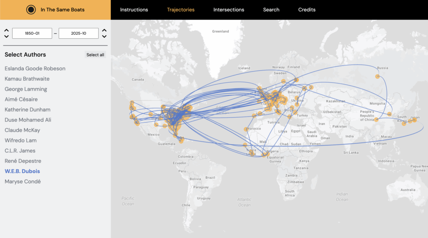Viewport: 428px width, 238px height.
Task: Toggle author Claude McKay
Action: click(x=22, y=130)
